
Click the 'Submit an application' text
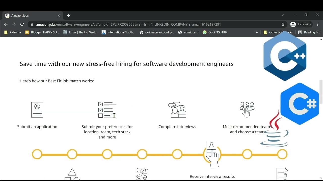37,127
